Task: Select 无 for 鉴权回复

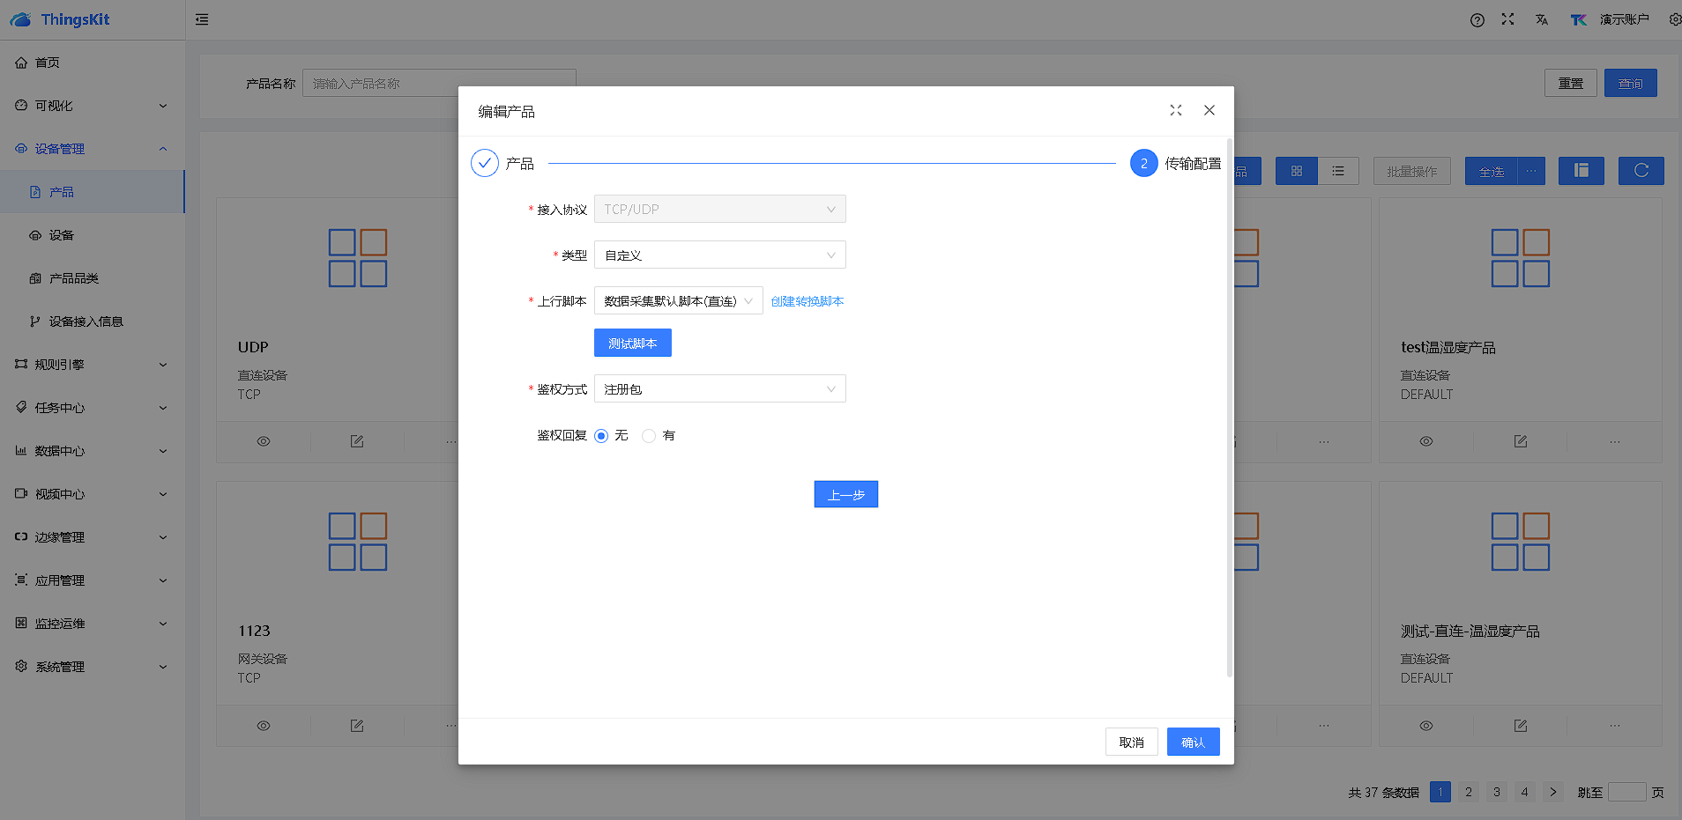Action: (x=602, y=436)
